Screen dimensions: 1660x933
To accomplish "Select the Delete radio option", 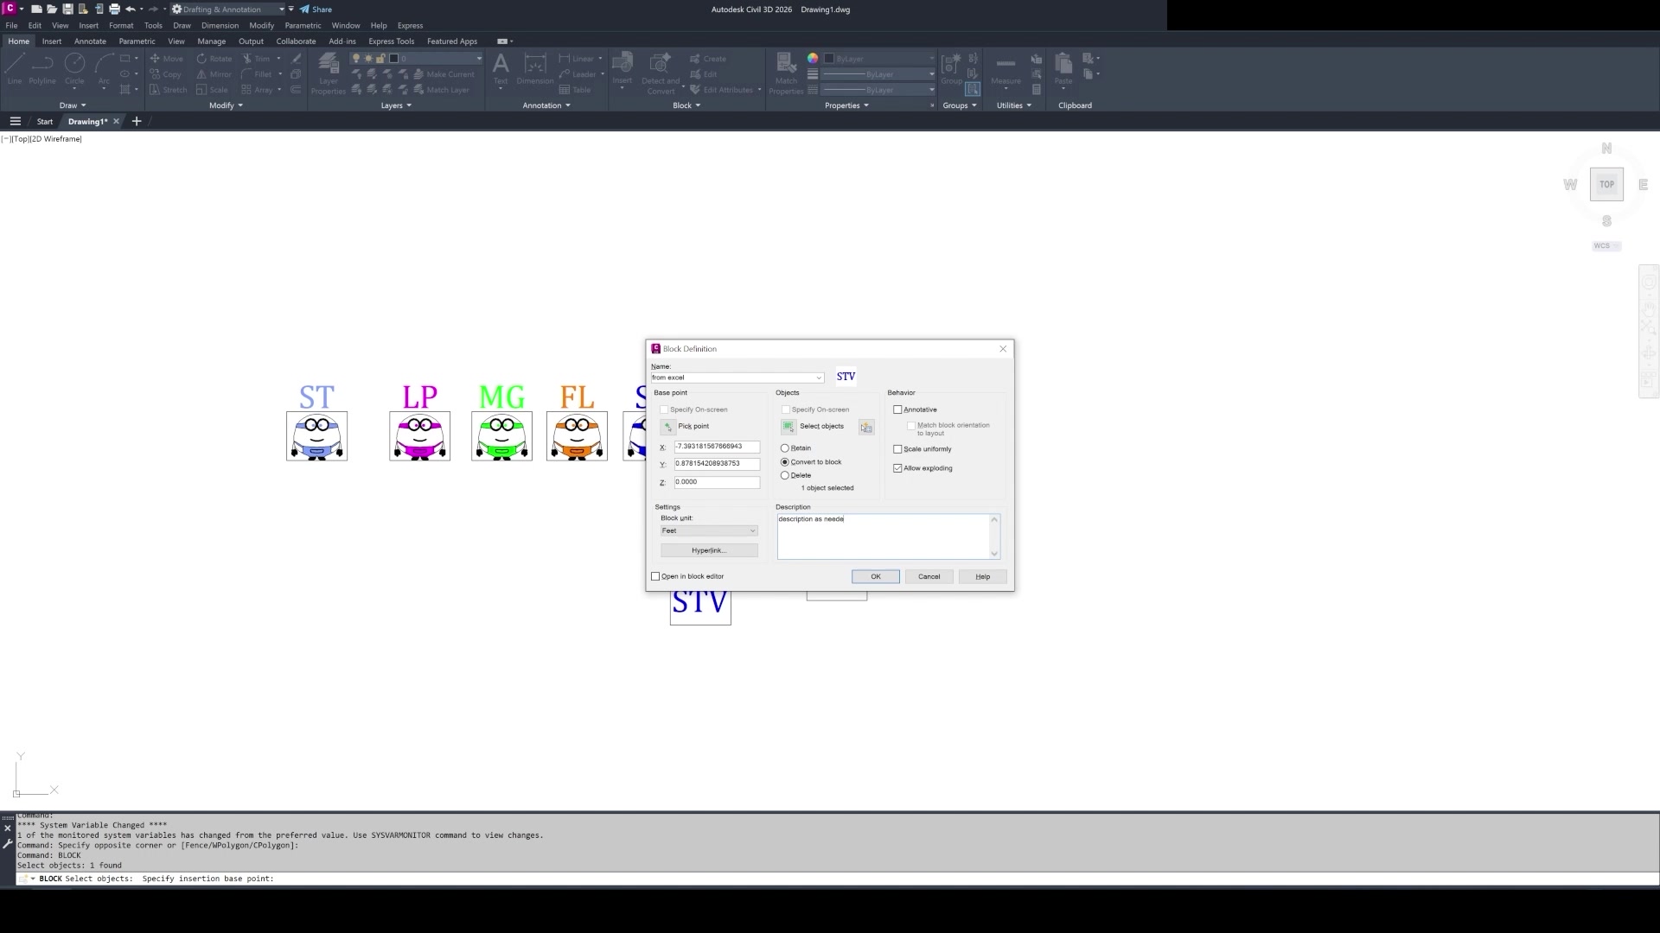I will [785, 475].
